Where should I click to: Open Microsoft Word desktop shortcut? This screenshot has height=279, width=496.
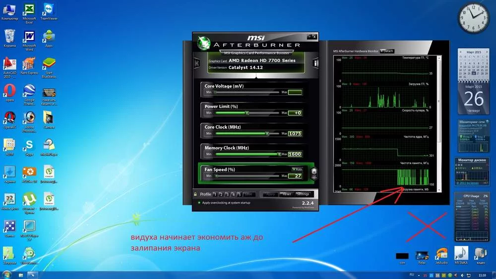pos(29,41)
